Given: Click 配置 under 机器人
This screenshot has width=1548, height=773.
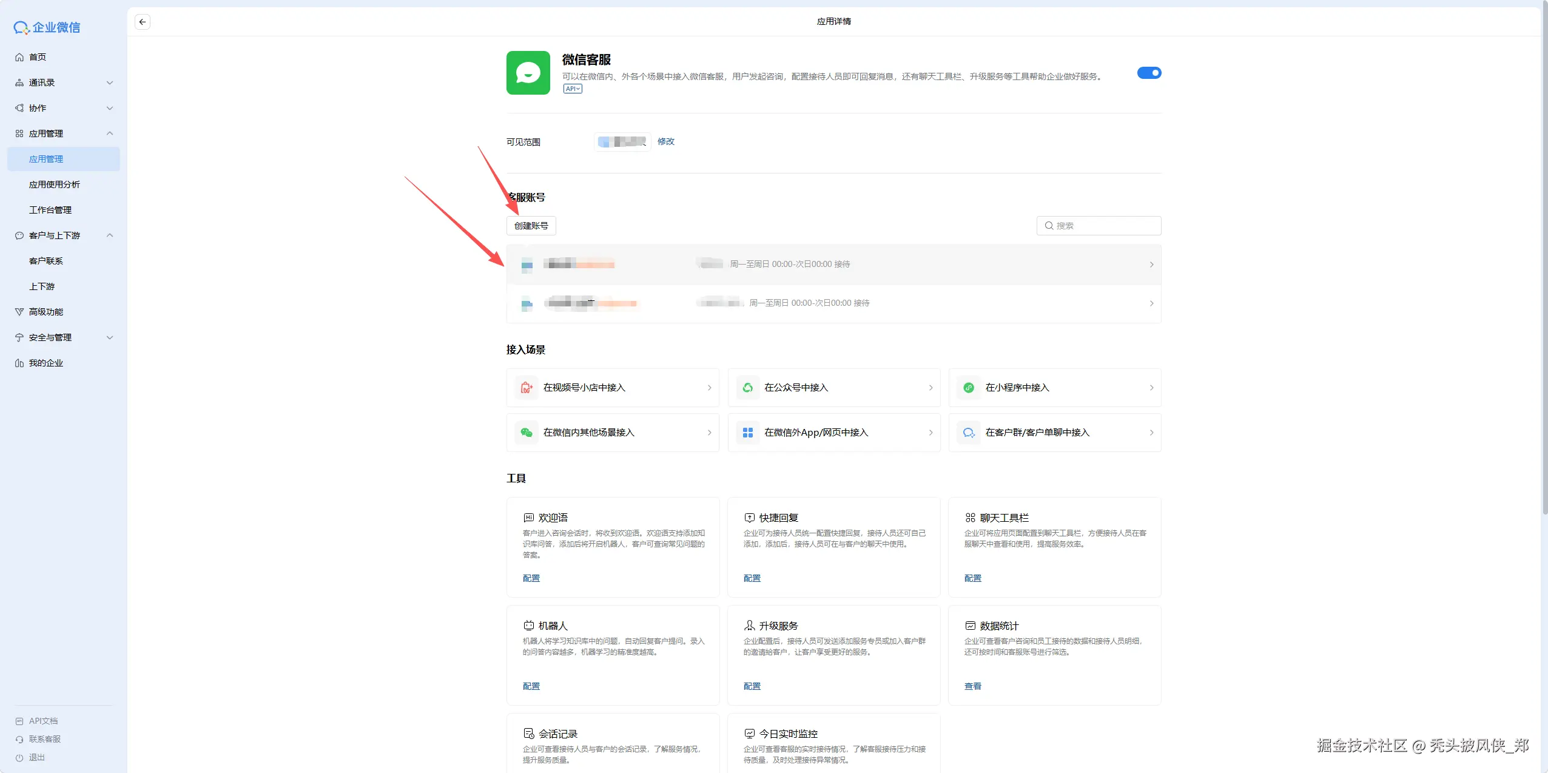Looking at the screenshot, I should click(x=531, y=686).
